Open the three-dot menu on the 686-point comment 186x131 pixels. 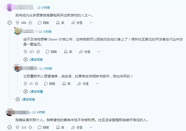coord(91,23)
